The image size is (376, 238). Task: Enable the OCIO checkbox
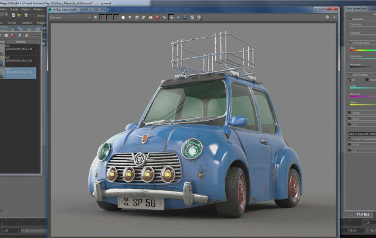click(x=349, y=144)
